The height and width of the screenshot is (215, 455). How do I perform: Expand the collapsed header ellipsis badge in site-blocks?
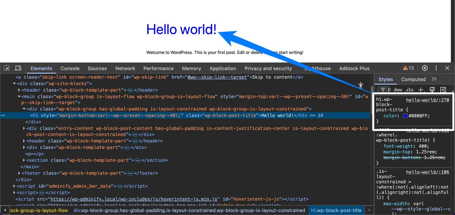(130, 90)
